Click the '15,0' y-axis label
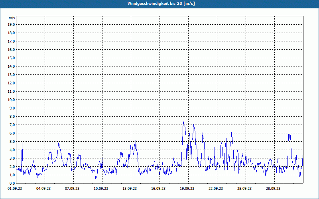Image resolution: width=319 pixels, height=199 pixels. 11,58
